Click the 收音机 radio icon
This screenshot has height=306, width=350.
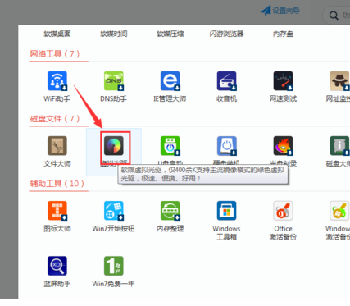(x=226, y=81)
